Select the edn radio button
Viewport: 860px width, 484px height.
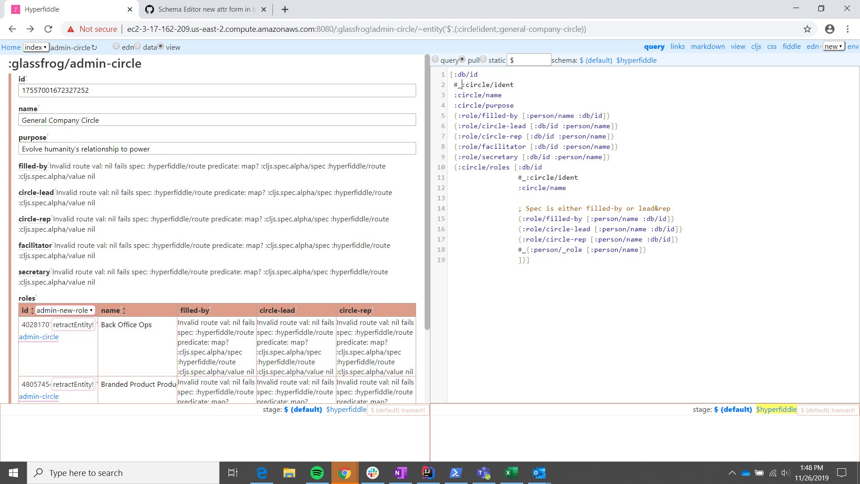click(116, 46)
